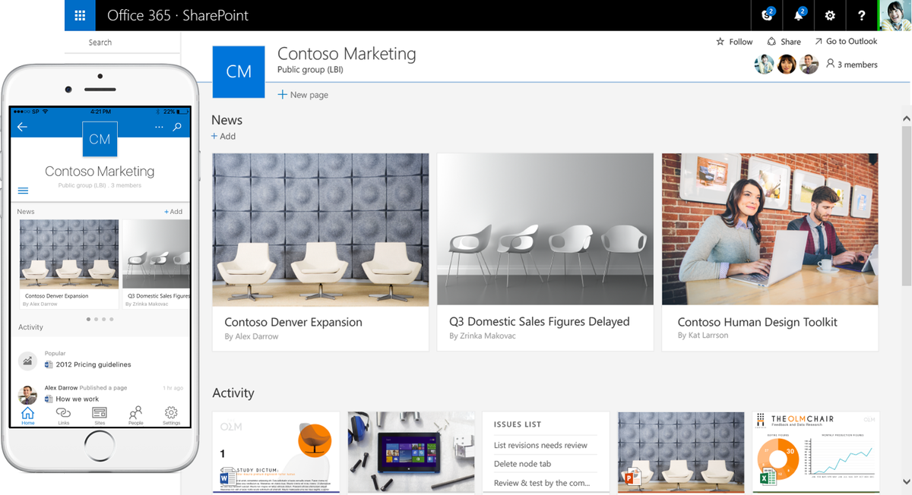Tap the Sites tab on phone

tap(100, 416)
